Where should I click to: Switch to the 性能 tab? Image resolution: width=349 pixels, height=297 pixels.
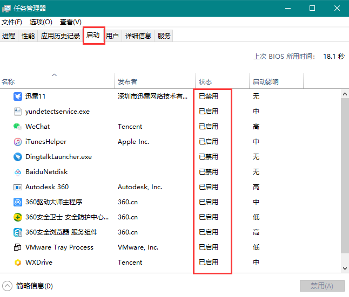click(28, 36)
